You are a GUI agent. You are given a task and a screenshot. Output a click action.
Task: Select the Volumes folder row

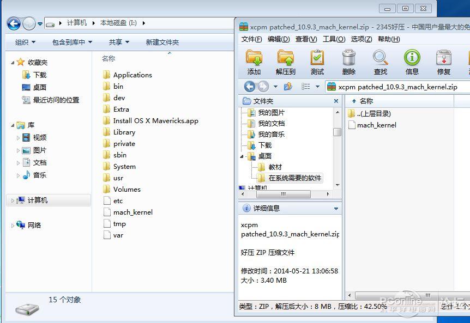(x=122, y=189)
